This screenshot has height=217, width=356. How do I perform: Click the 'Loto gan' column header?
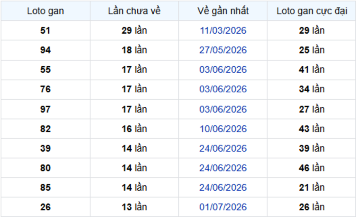(x=46, y=11)
